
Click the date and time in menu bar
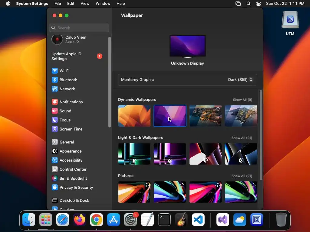pos(285,4)
